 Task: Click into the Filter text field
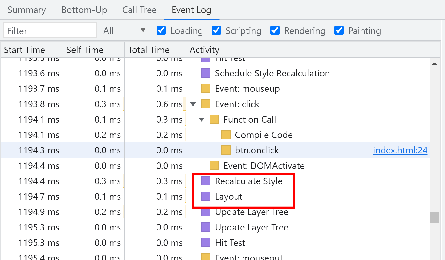(50, 30)
